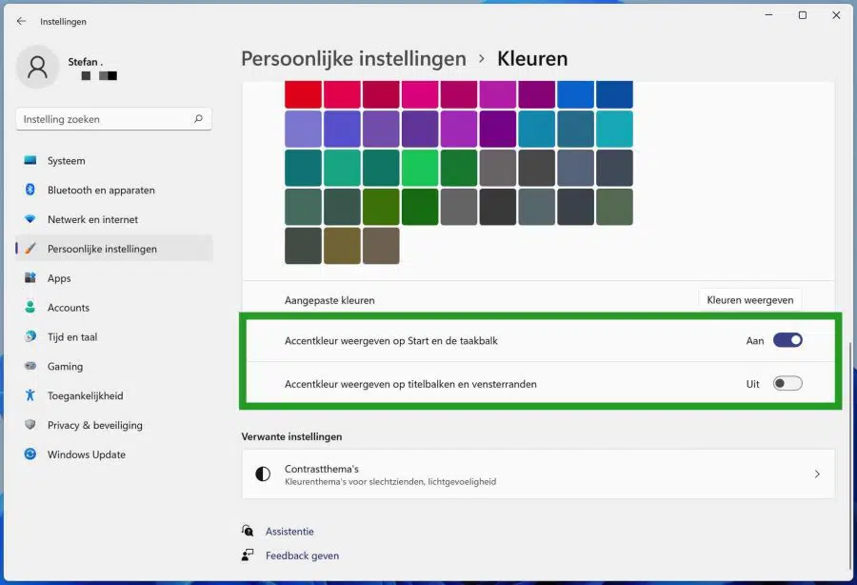Select the turquoise swatch ending the second row
The width and height of the screenshot is (857, 585).
(x=614, y=129)
